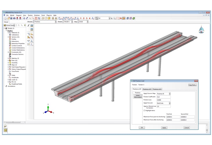Click the Apply button in dialog
212x145 pixels.
coord(164,128)
